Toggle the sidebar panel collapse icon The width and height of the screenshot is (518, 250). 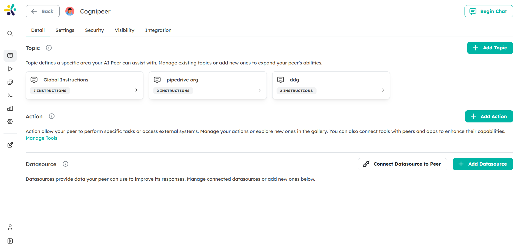(x=10, y=241)
